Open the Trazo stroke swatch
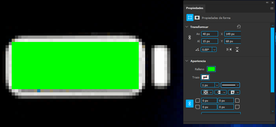 coord(205,77)
